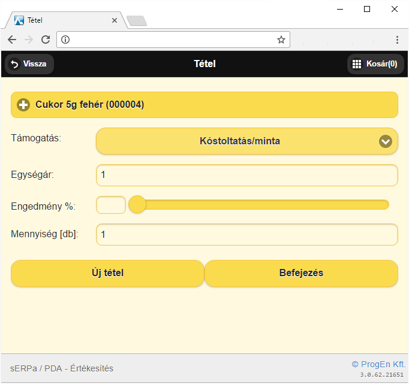Expand the Cukor 5g fehér item header
Screen dimensions: 409x384
(204, 105)
